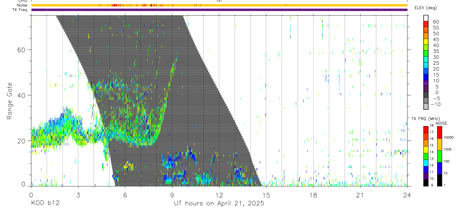This screenshot has width=458, height=211.
Task: Pick the cyan segment of the TX FRQ colorbar
Action: click(x=426, y=163)
